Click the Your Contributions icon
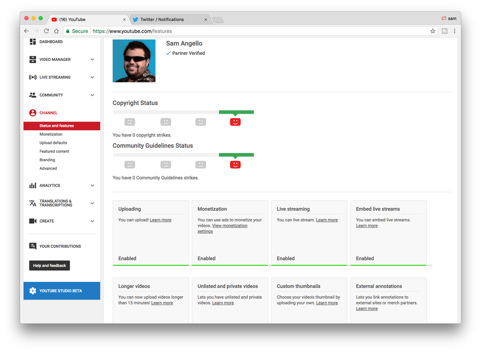481x352 pixels. (33, 246)
